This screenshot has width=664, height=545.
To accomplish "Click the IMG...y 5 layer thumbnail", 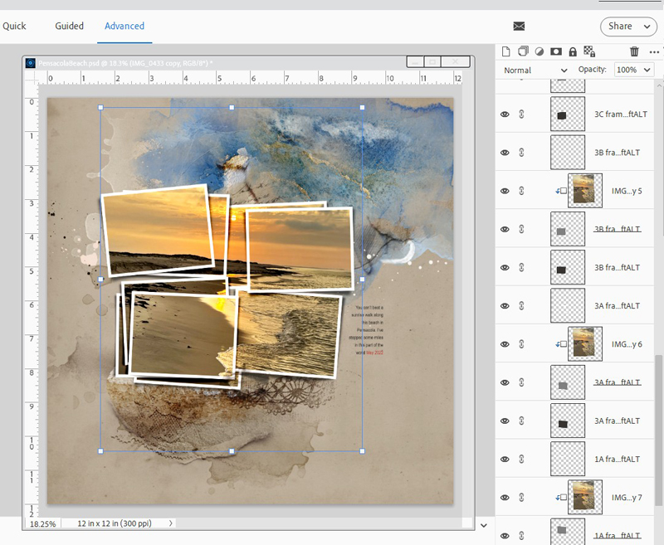I will click(585, 191).
